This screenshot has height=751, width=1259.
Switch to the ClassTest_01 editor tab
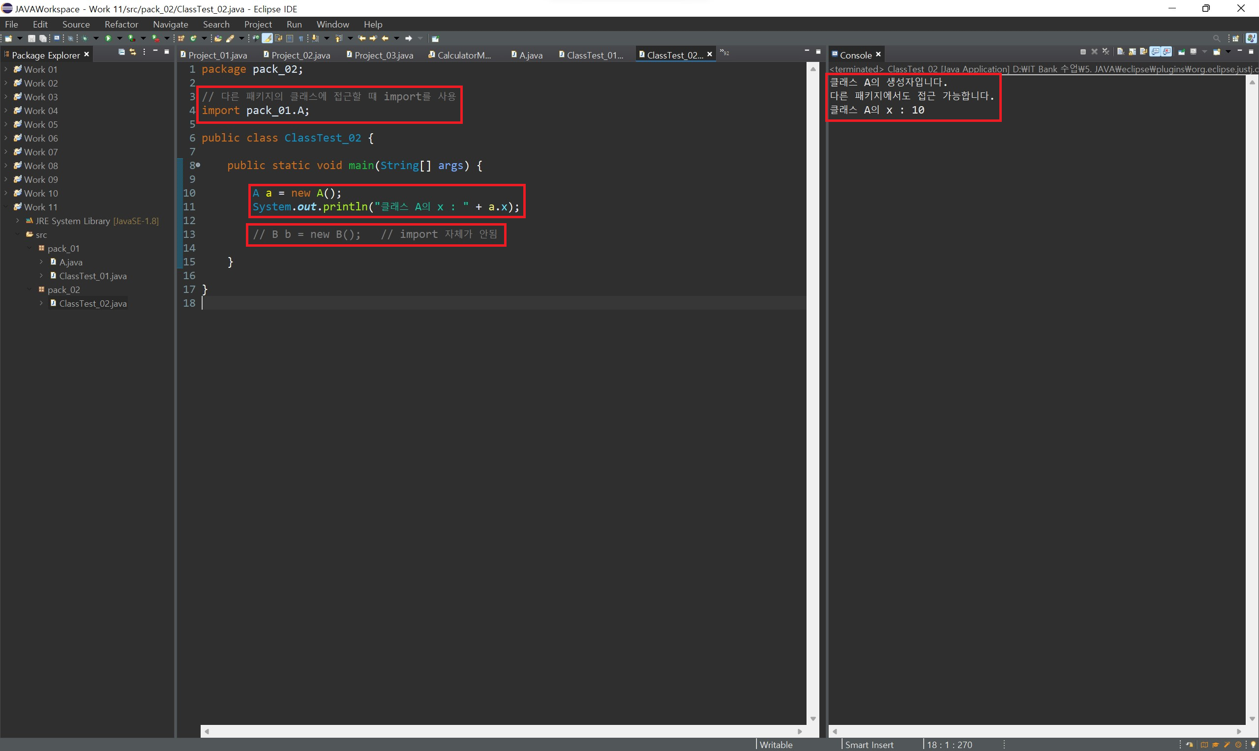[x=594, y=55]
